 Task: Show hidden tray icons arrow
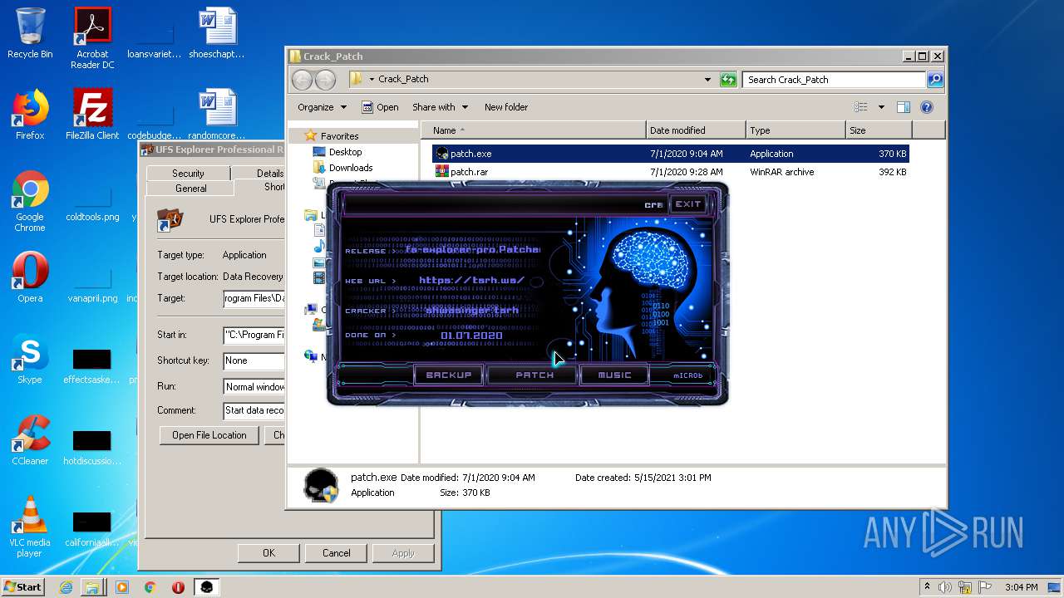(927, 587)
